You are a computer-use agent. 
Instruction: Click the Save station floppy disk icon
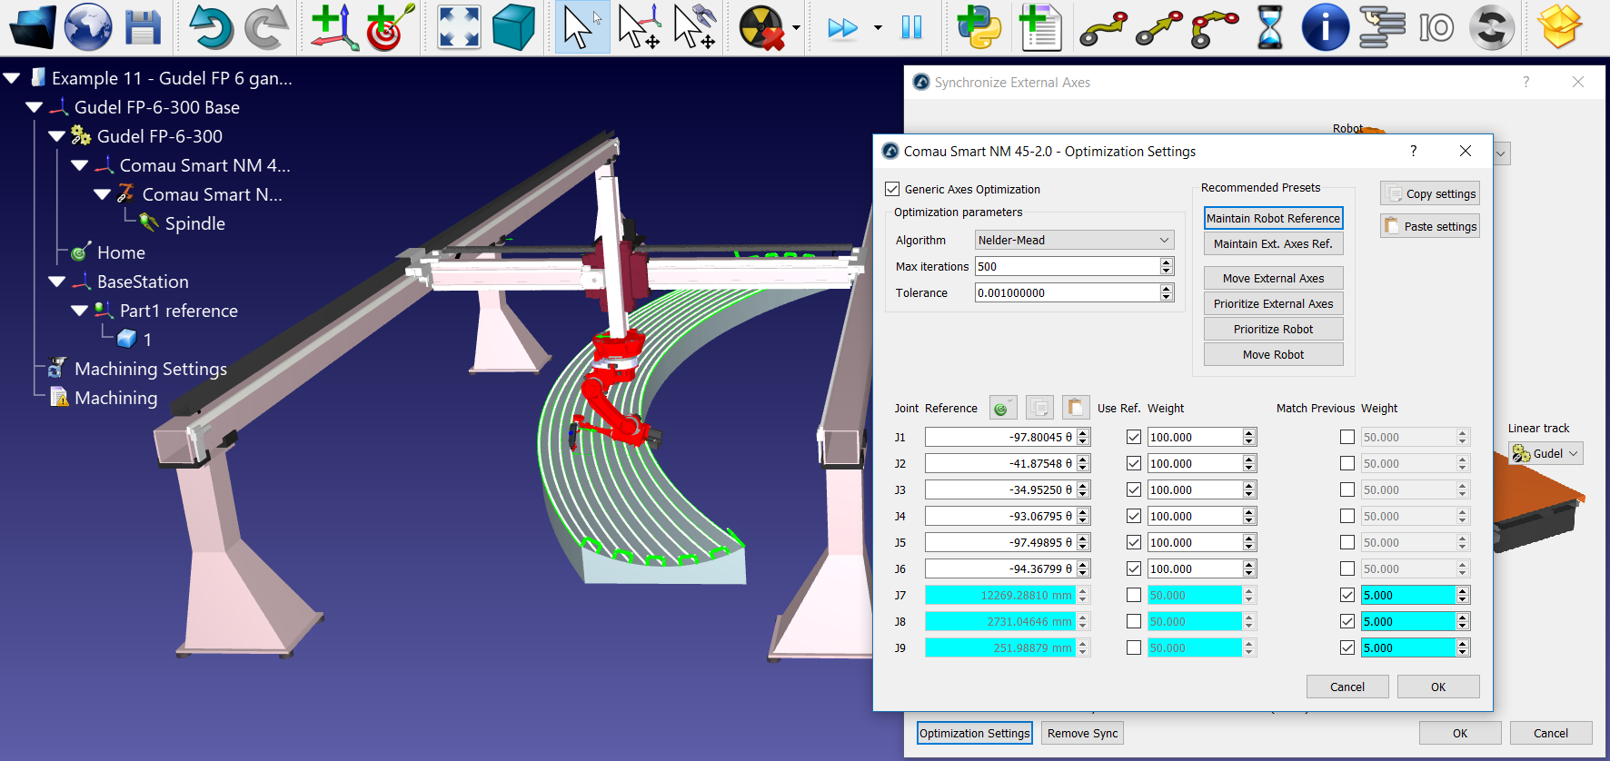[x=143, y=27]
